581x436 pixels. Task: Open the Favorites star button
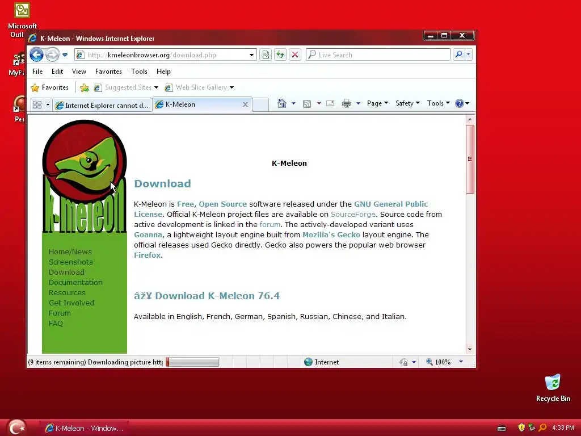click(50, 87)
